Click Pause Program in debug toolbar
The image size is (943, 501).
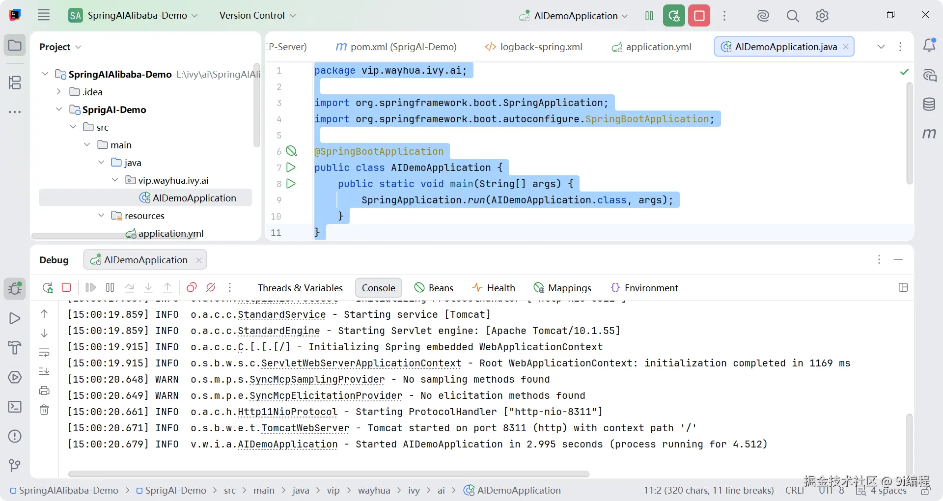(110, 287)
